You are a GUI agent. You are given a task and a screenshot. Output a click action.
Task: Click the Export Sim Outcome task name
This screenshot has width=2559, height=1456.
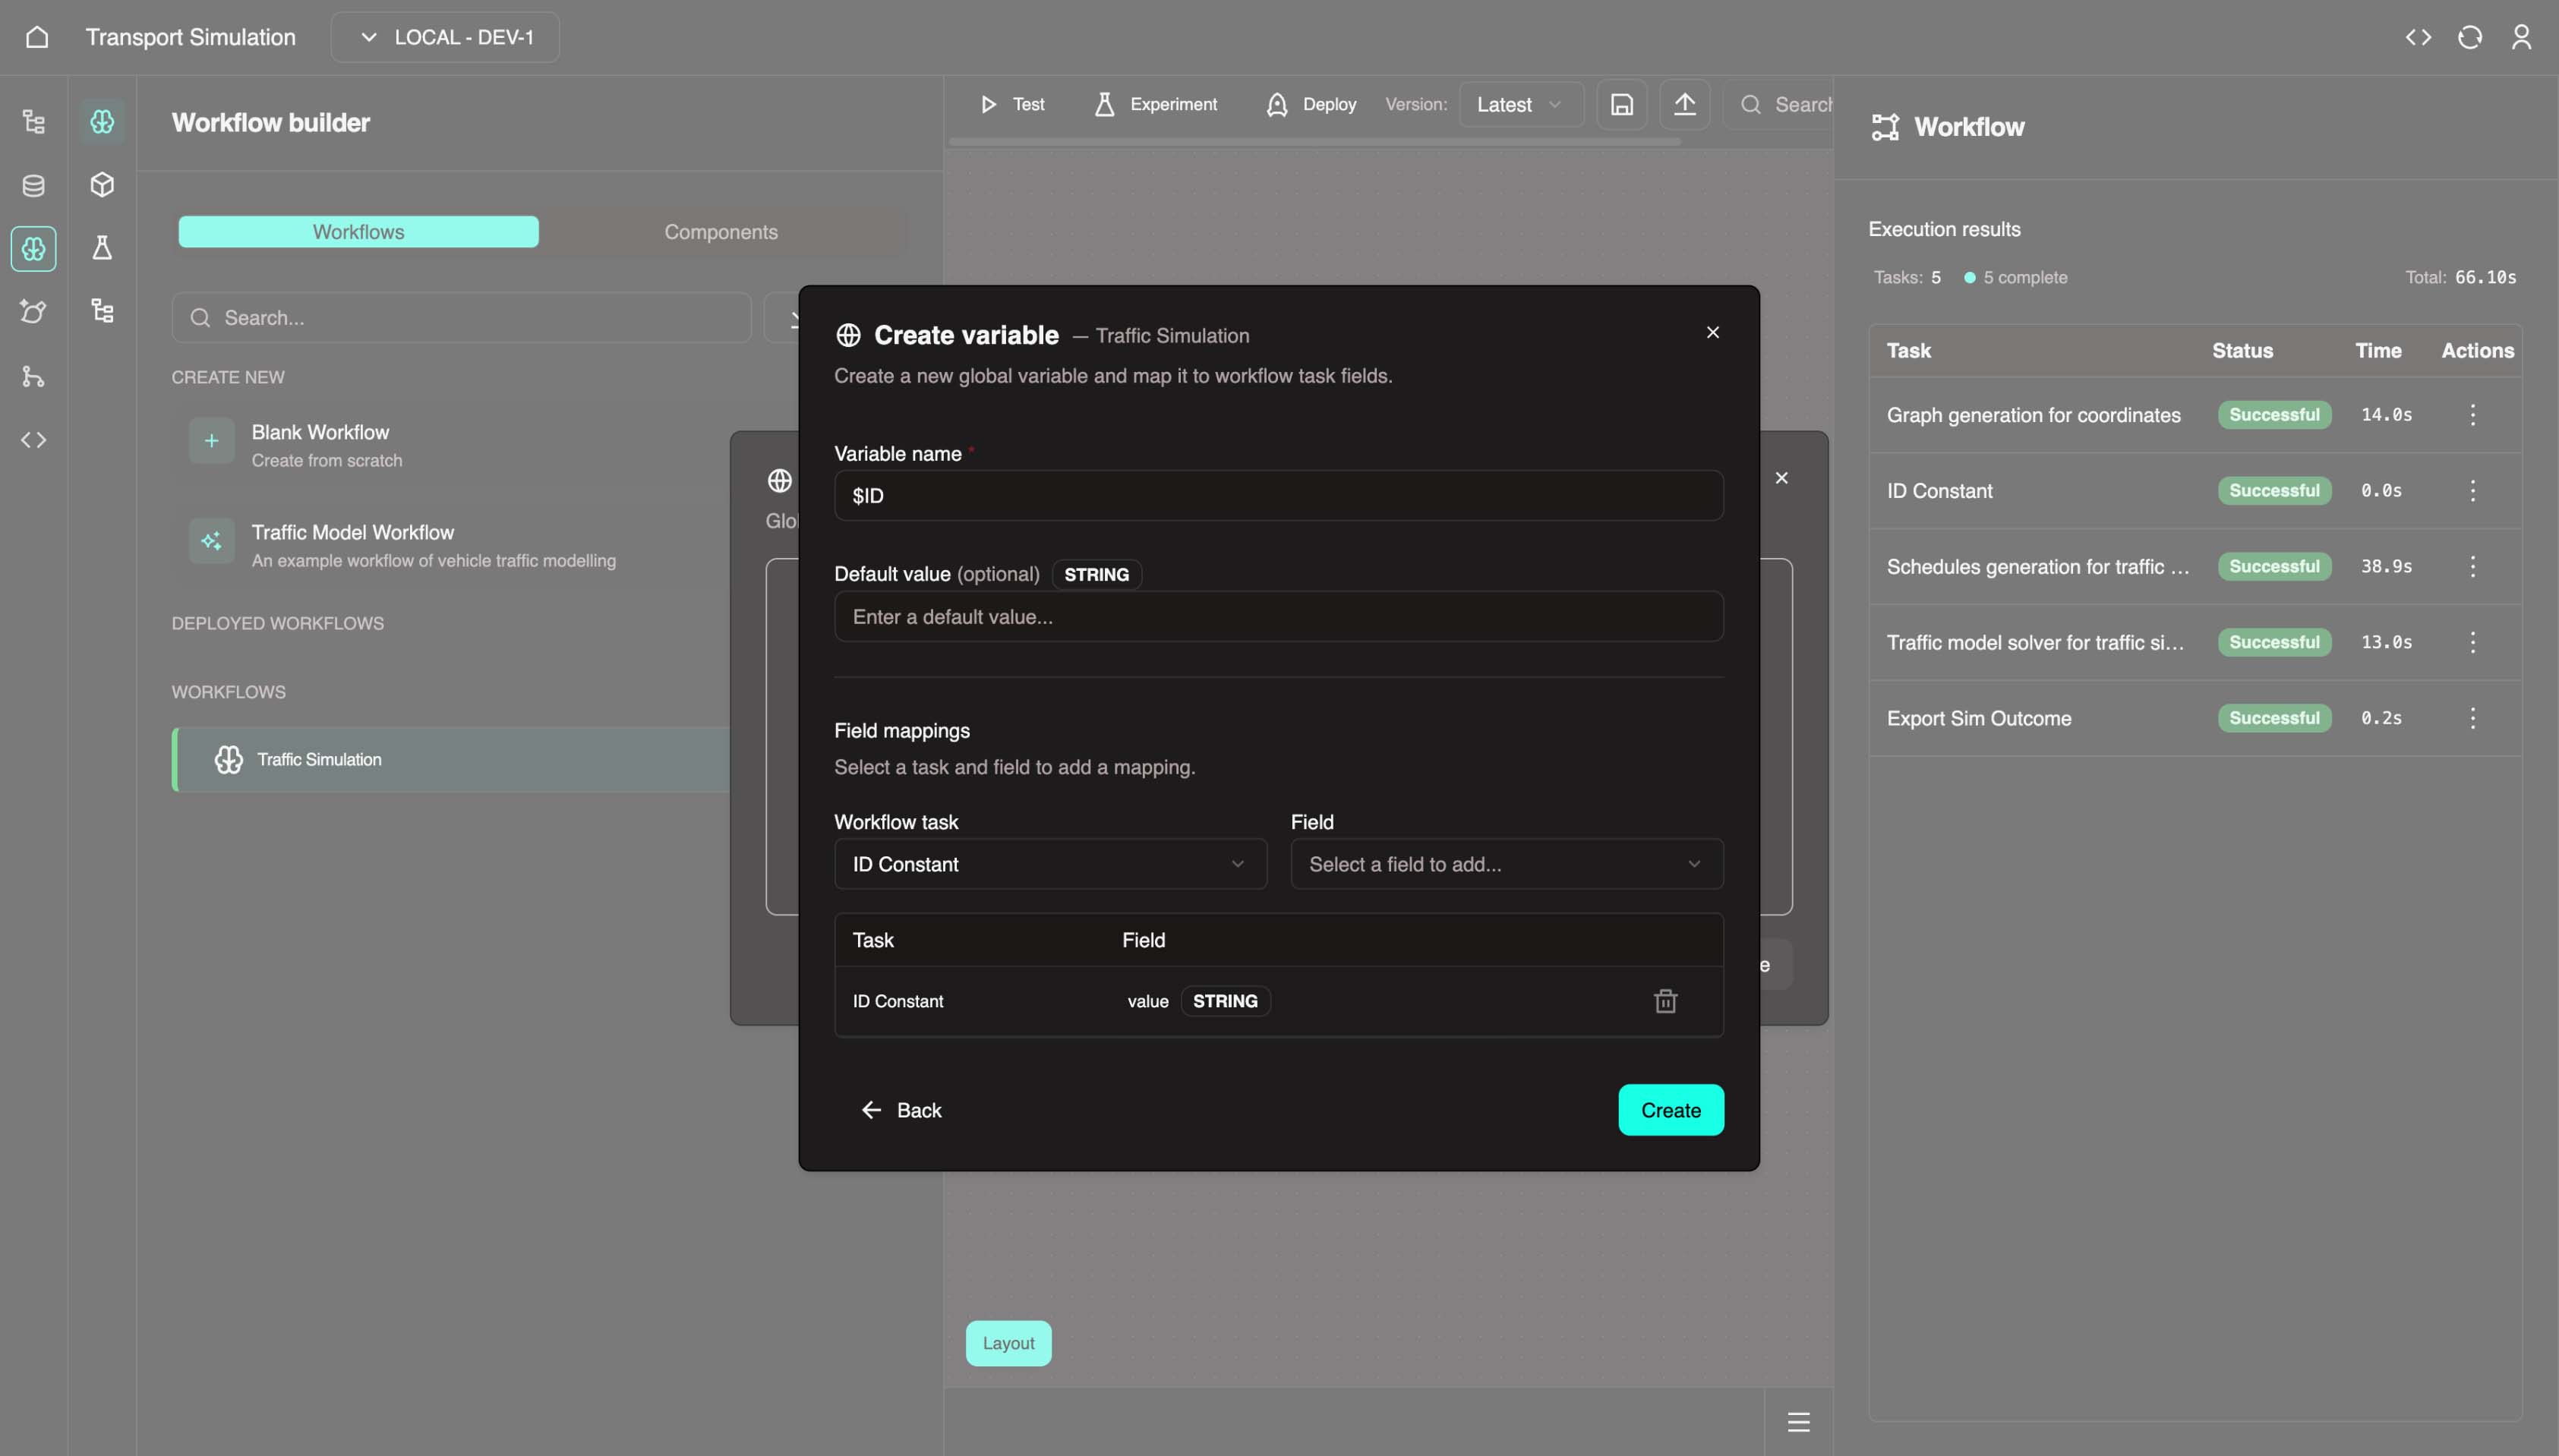point(1978,718)
